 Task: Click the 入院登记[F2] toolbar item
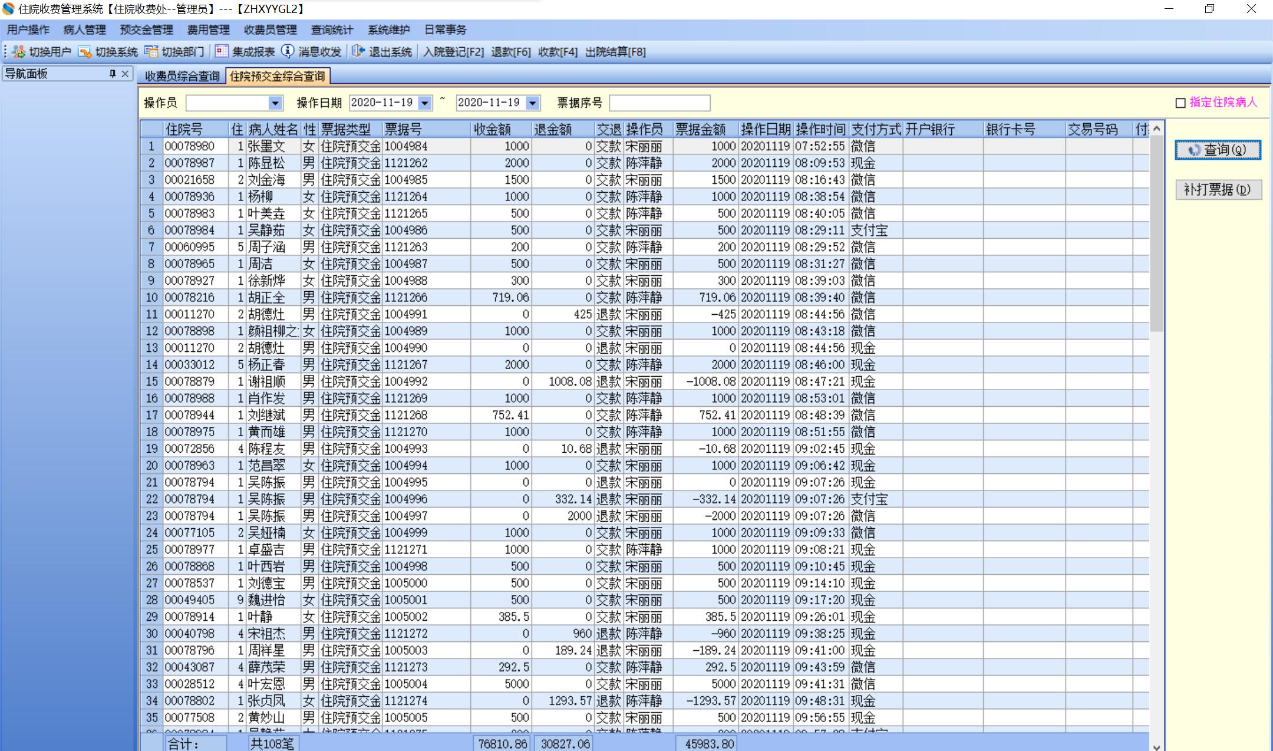point(453,52)
